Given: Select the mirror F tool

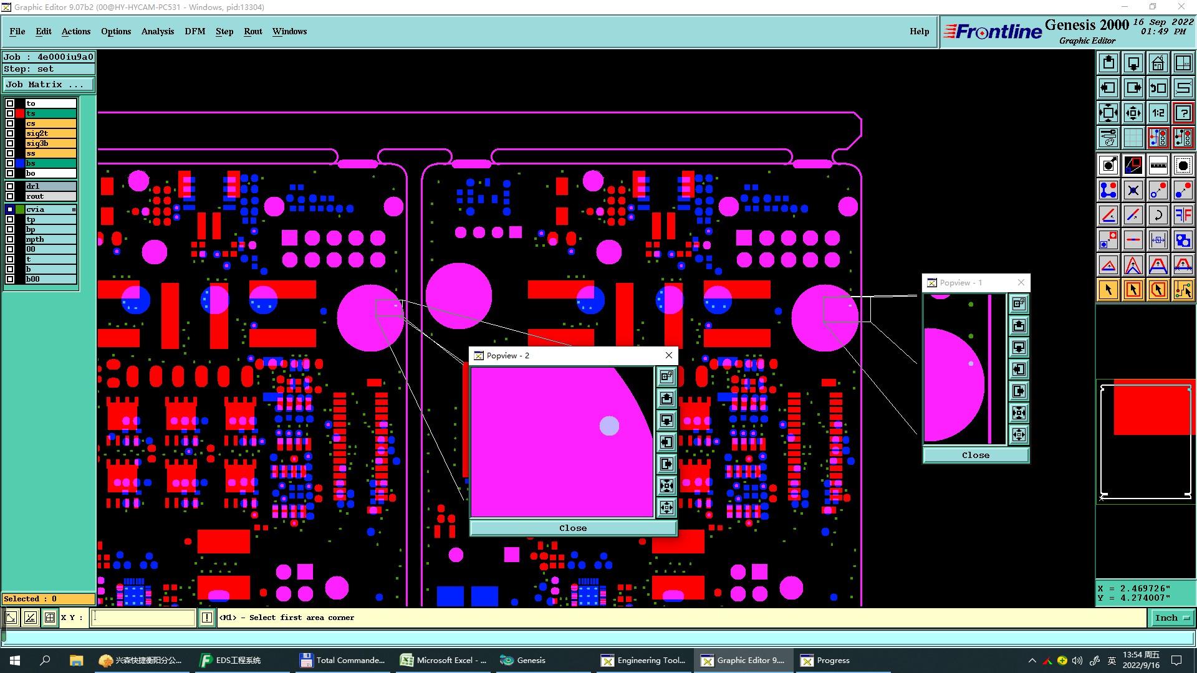Looking at the screenshot, I should 1183,215.
